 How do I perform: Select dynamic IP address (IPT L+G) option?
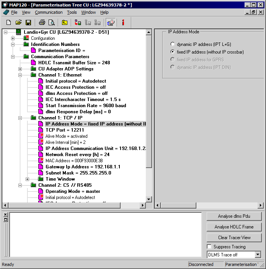(173, 44)
